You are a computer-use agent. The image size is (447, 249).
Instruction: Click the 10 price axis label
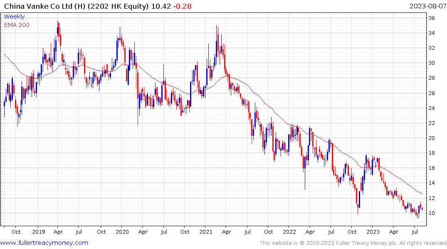(432, 213)
